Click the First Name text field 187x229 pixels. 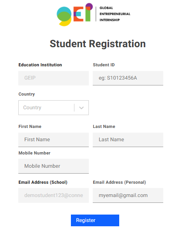pos(53,140)
